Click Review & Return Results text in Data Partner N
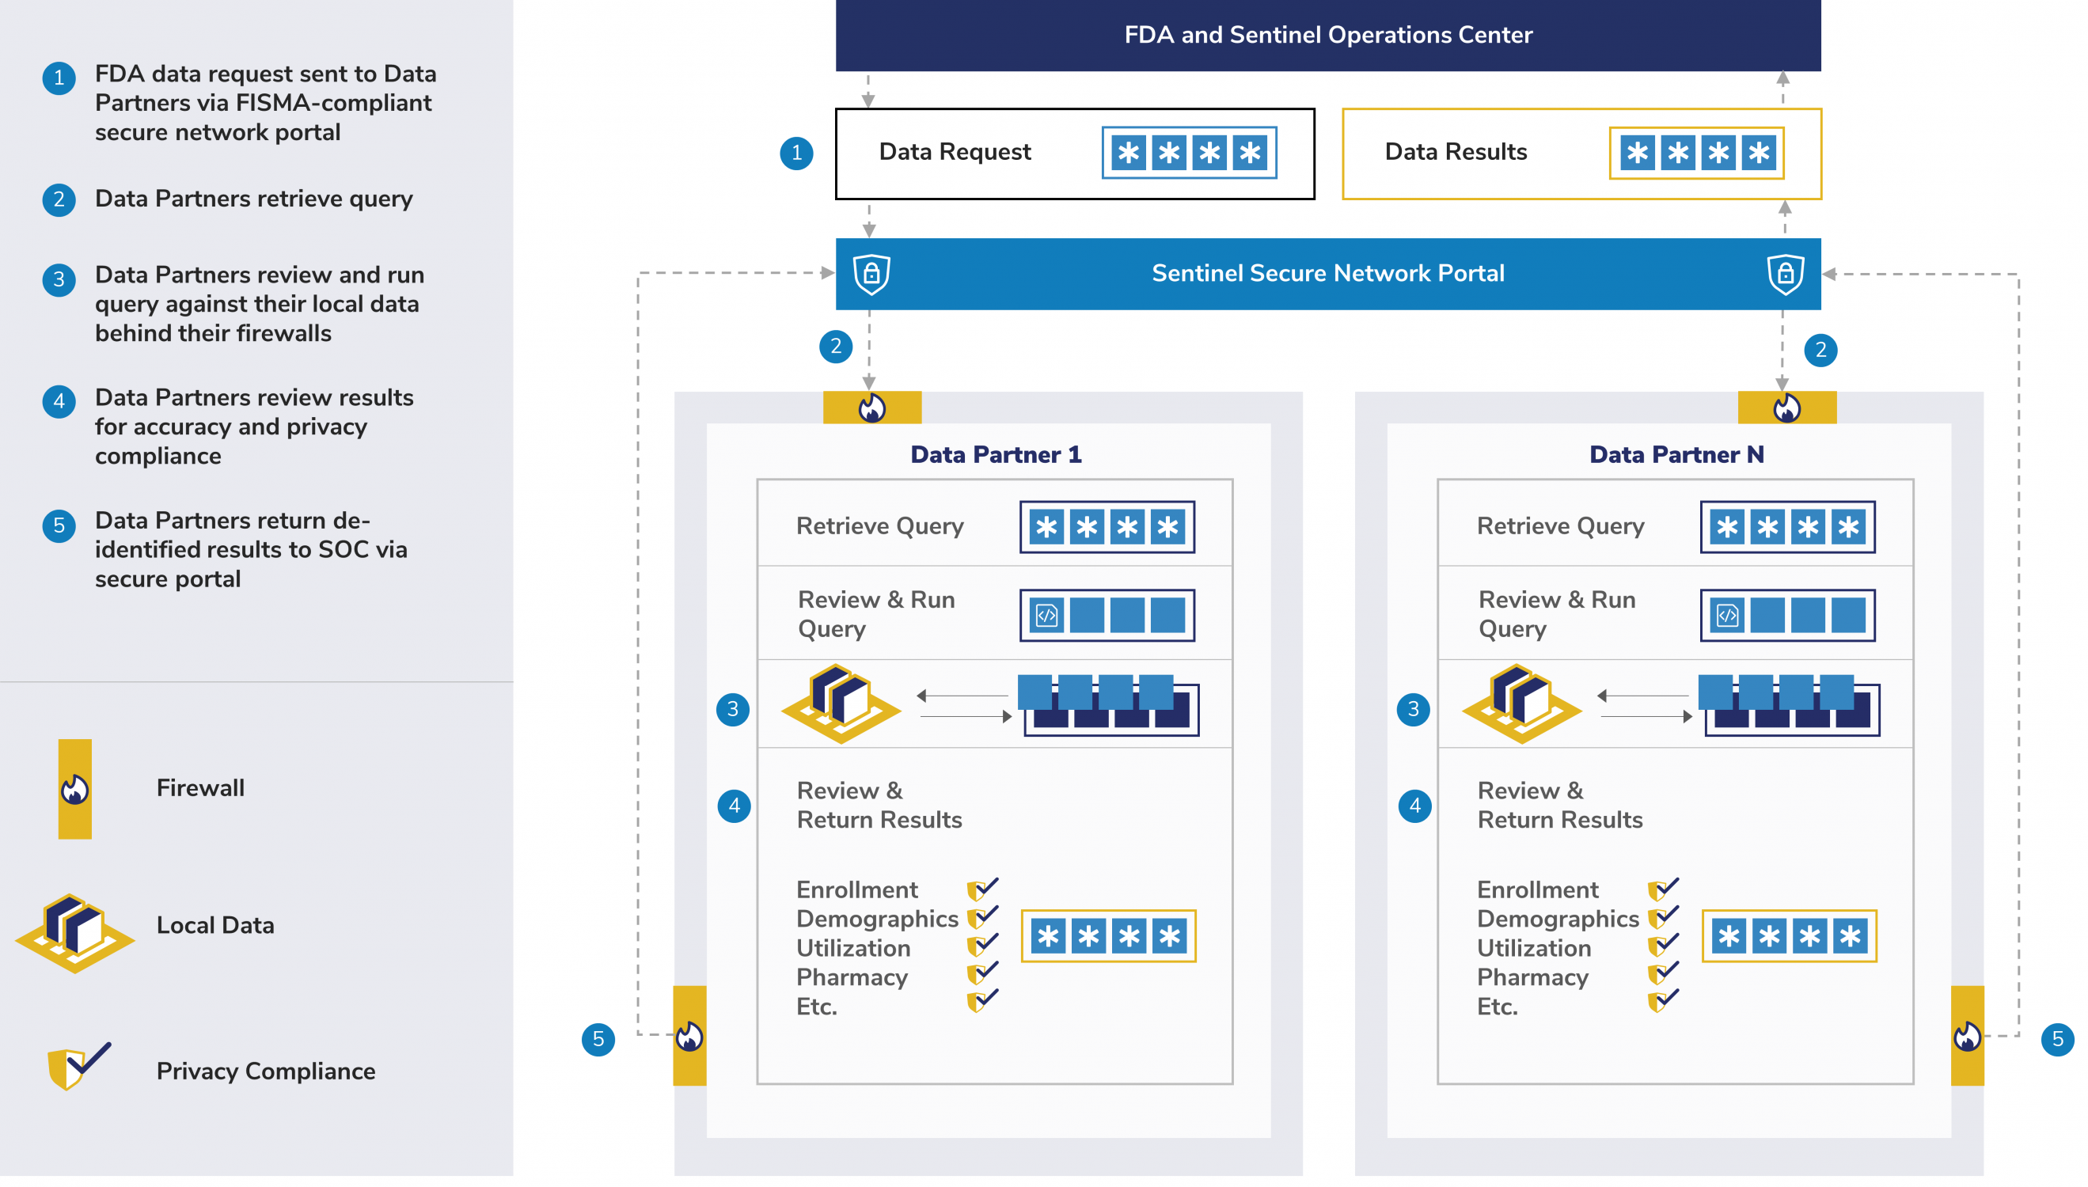This screenshot has height=1187, width=2088. 1560,805
